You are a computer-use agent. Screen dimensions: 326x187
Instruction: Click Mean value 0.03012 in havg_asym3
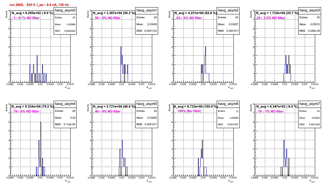(x=315, y=24)
